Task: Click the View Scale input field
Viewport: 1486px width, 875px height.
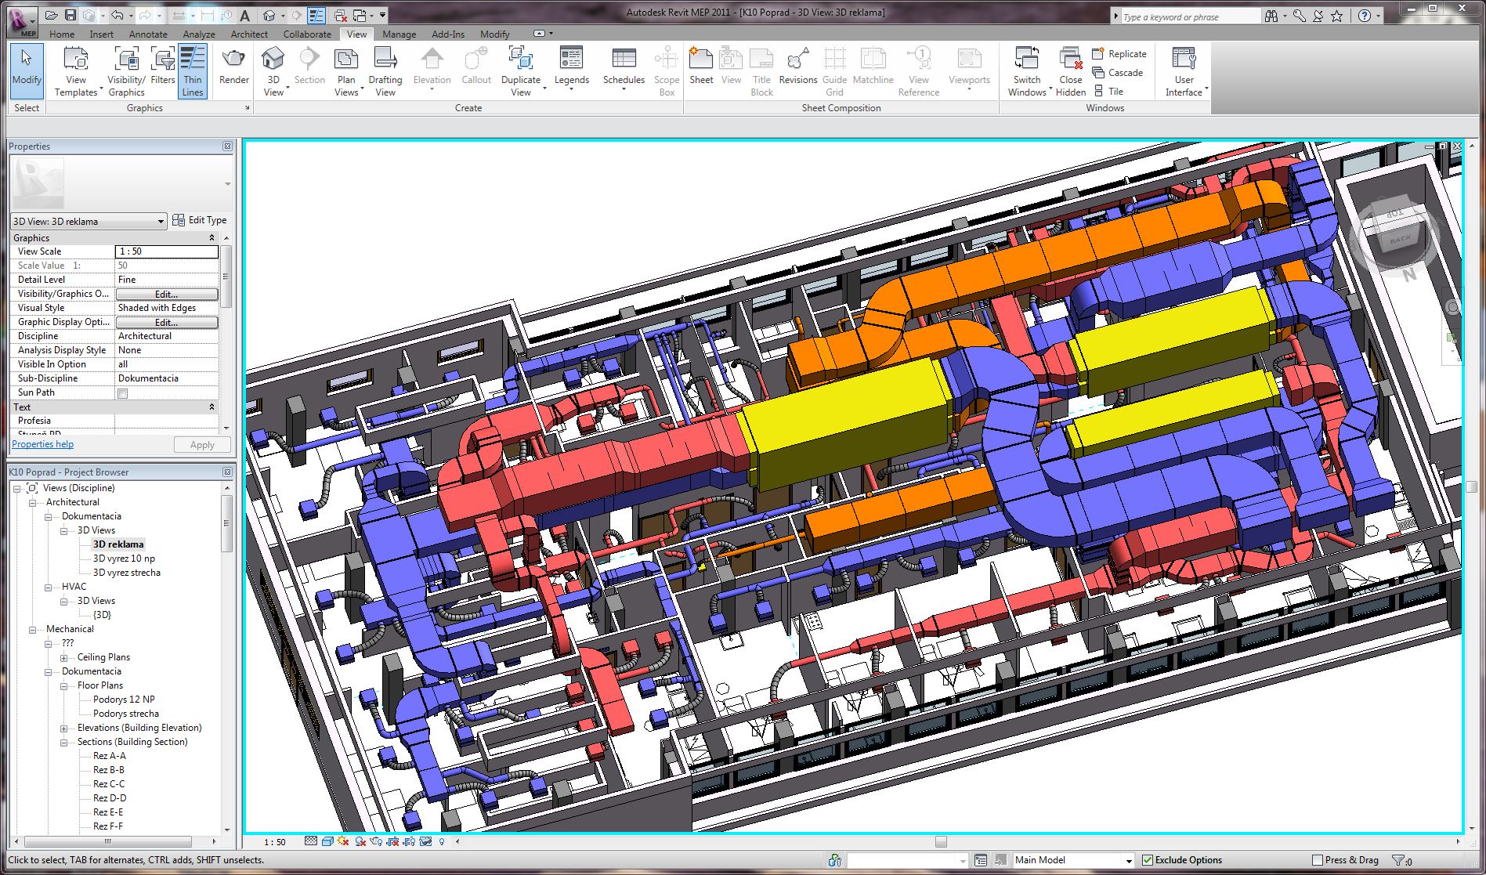Action: point(167,251)
